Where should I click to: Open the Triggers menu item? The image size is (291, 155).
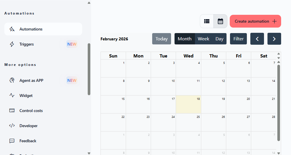26,44
